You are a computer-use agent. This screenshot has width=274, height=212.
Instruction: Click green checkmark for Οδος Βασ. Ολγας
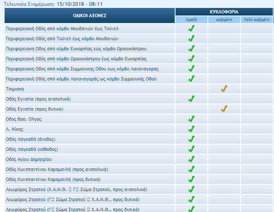[191, 119]
